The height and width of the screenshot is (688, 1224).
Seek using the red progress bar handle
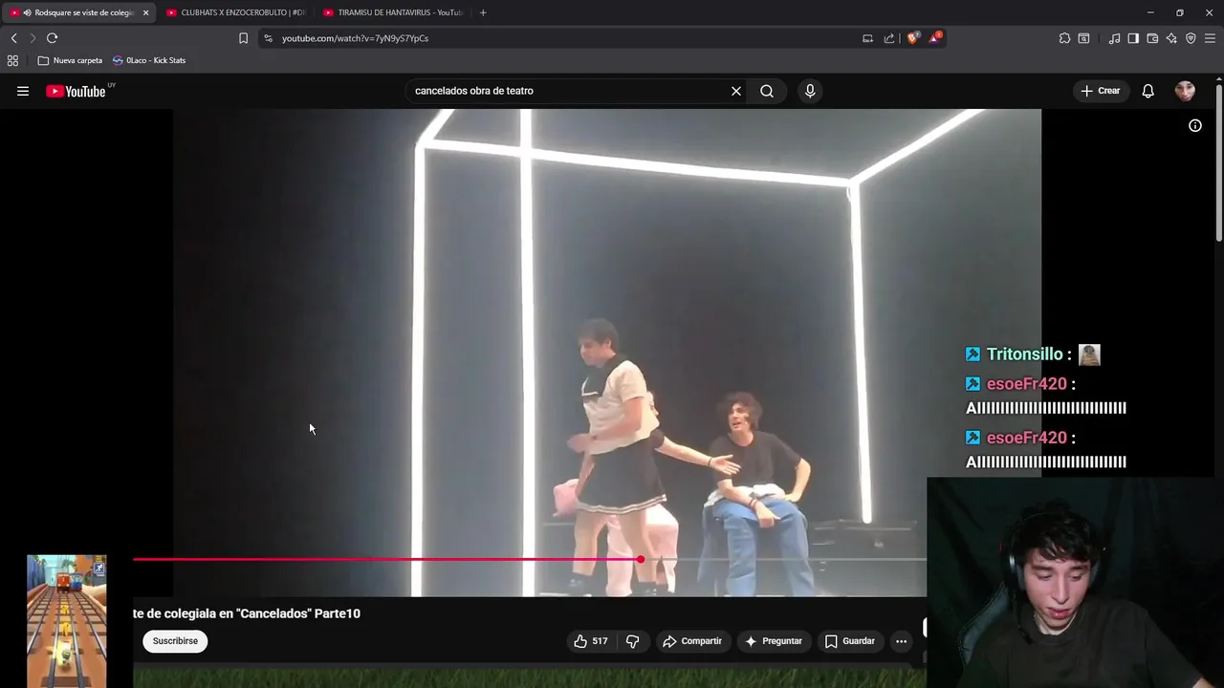[640, 560]
